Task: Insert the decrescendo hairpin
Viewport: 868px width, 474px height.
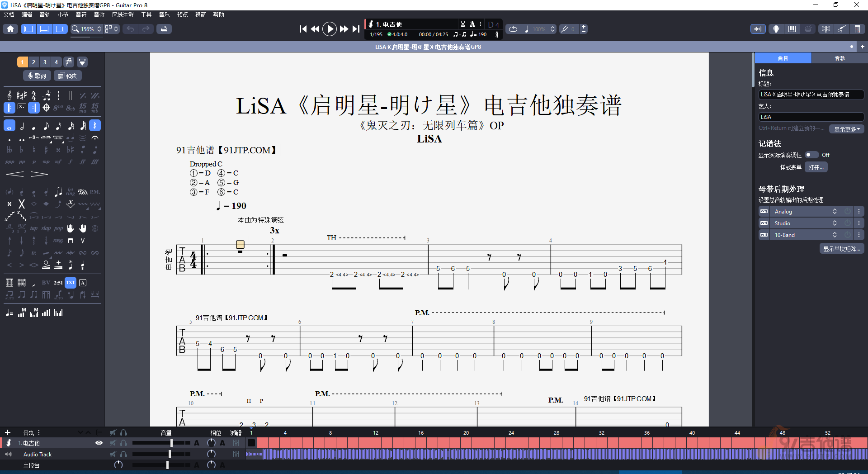Action: [x=39, y=174]
